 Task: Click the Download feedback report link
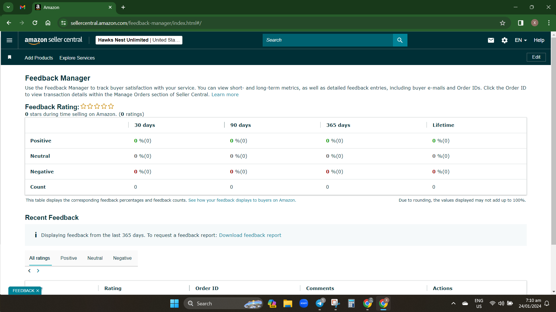tap(250, 235)
